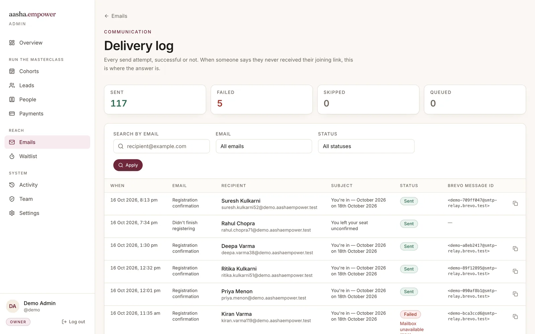The width and height of the screenshot is (535, 334).
Task: Click the search magnifier in email field
Action: tap(121, 146)
